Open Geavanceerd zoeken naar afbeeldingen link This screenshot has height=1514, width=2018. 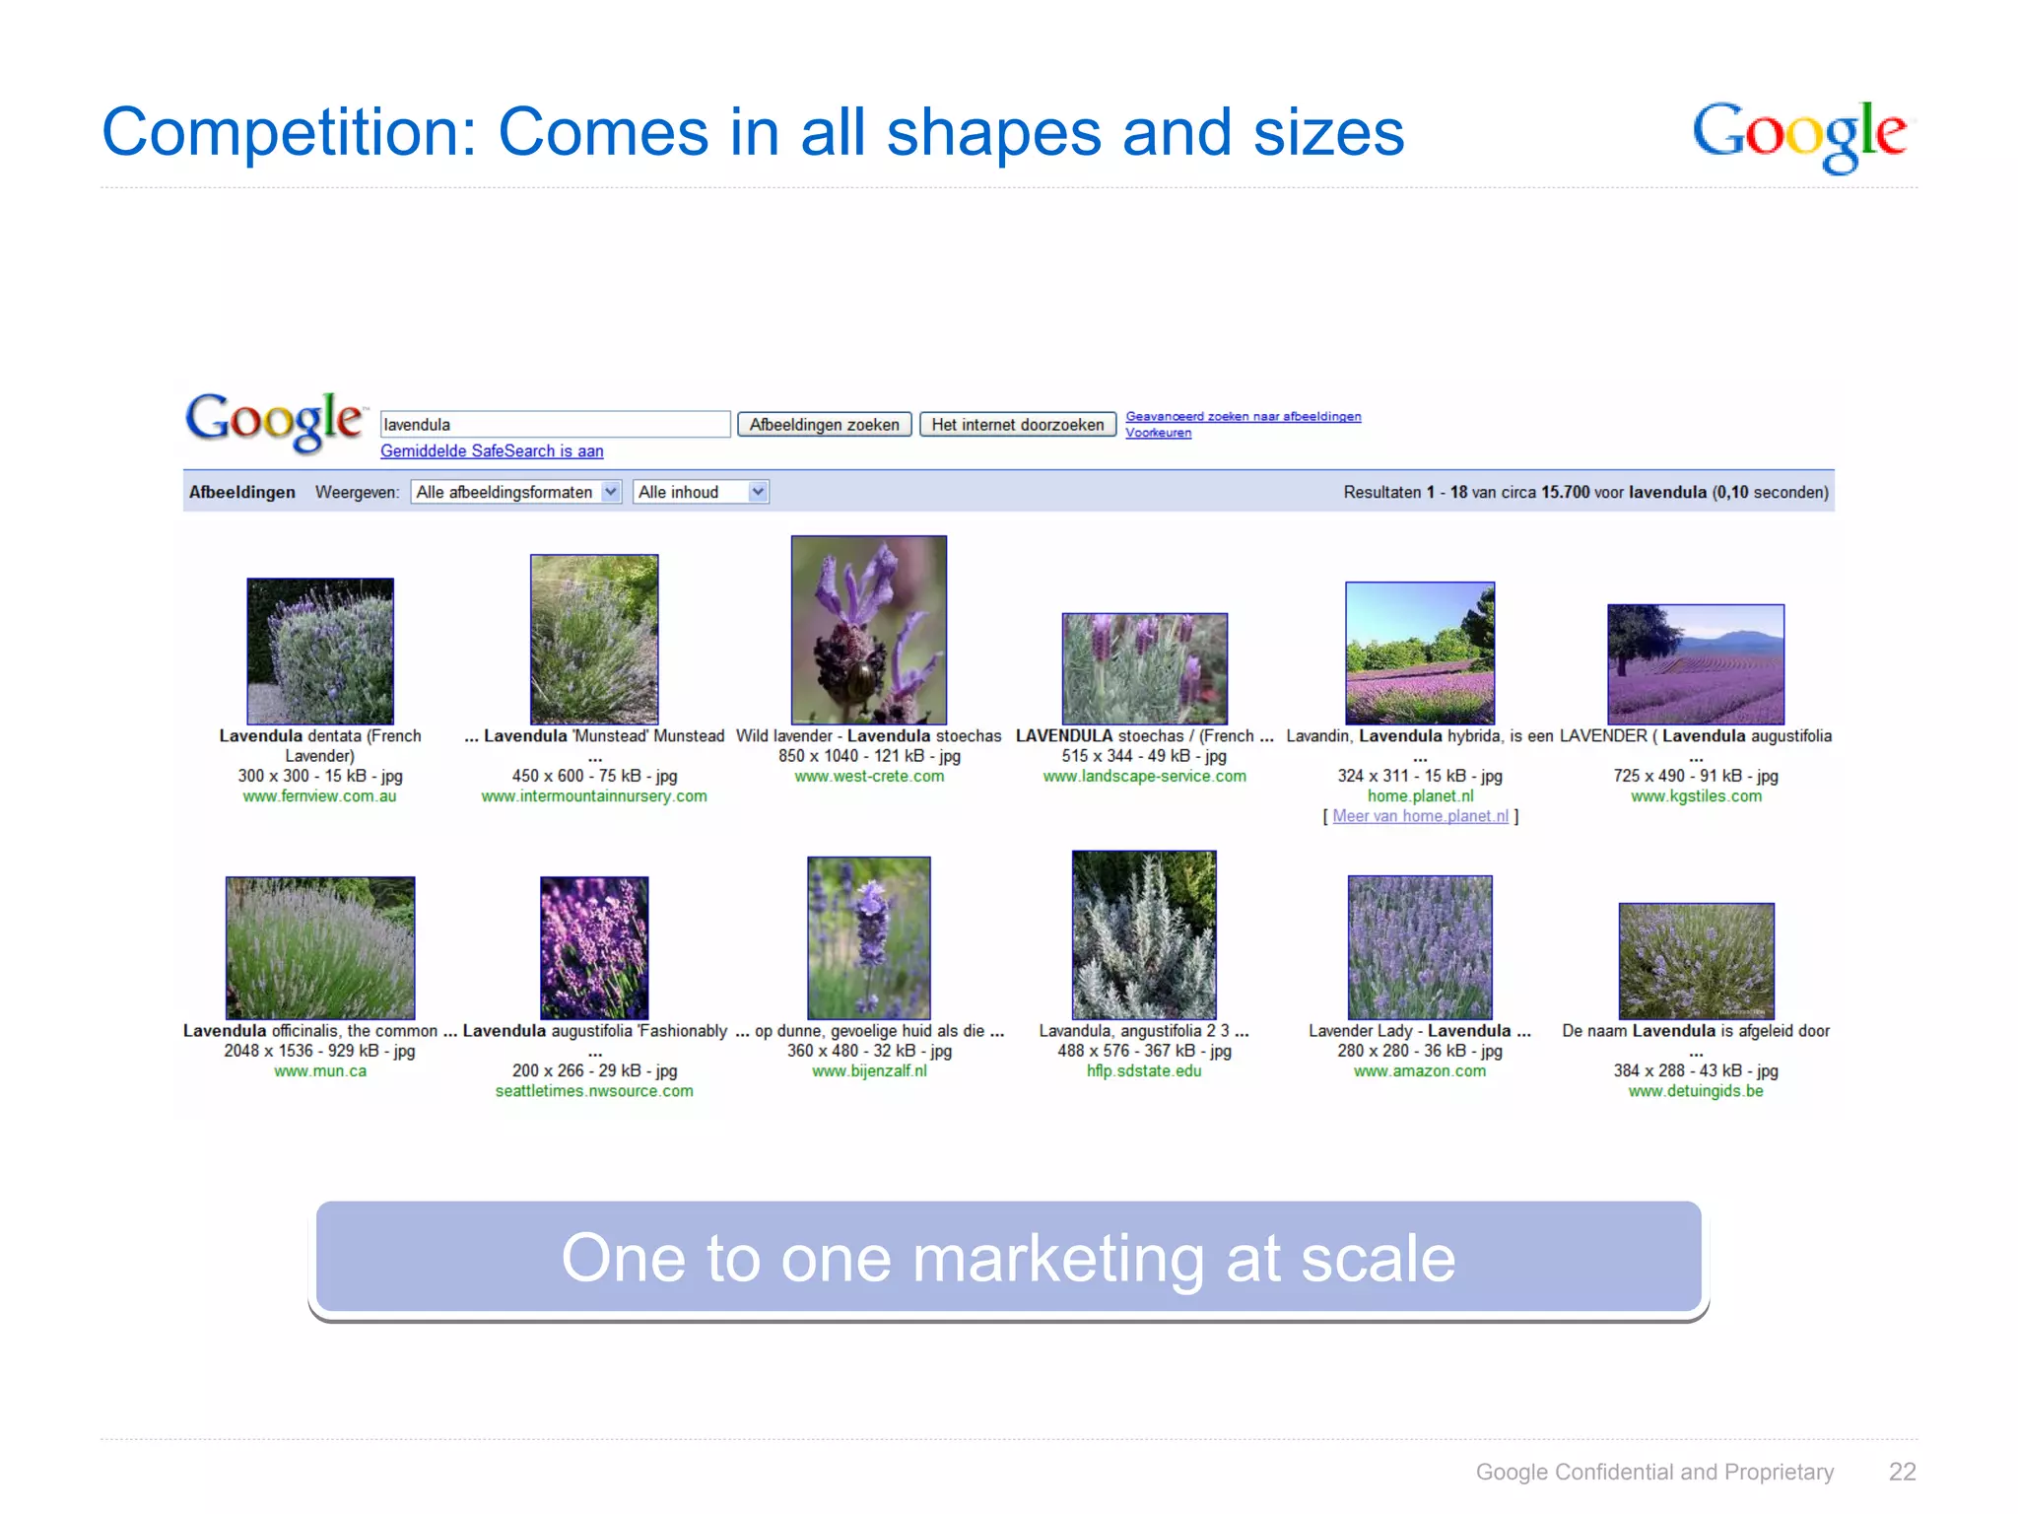pyautogui.click(x=1243, y=417)
